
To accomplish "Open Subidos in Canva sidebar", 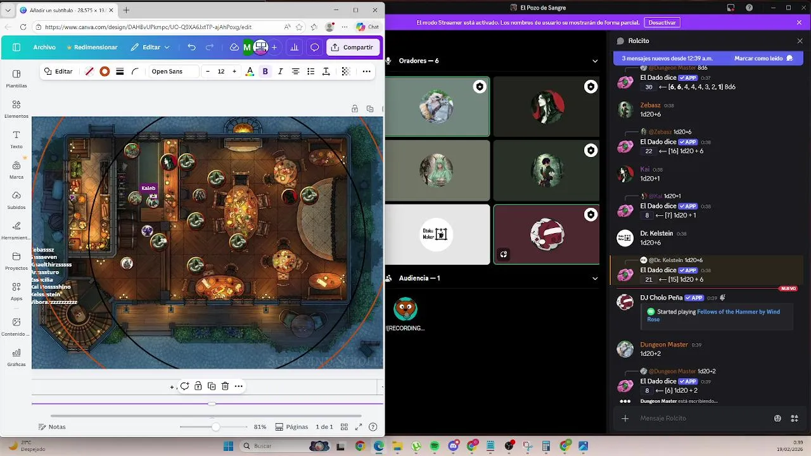I will (16, 200).
